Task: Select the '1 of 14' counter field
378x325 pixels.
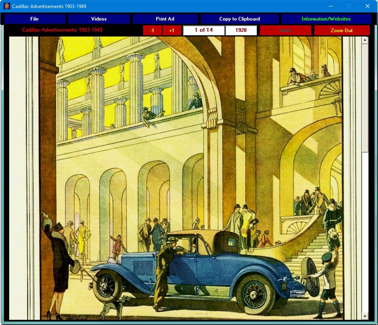Action: coord(204,30)
